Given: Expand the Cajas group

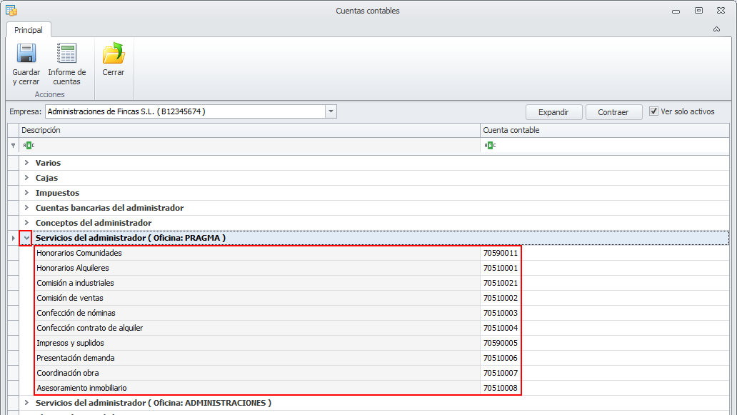Looking at the screenshot, I should pos(26,178).
